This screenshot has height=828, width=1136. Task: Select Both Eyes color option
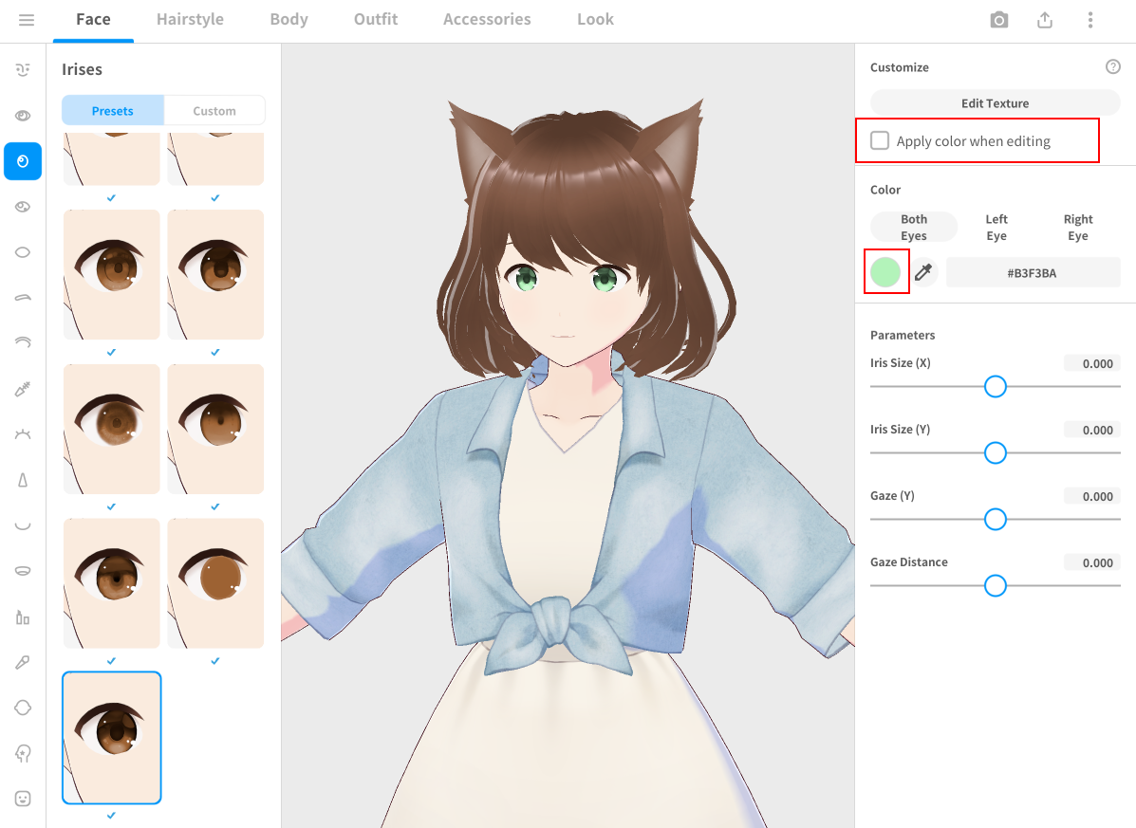coord(914,228)
